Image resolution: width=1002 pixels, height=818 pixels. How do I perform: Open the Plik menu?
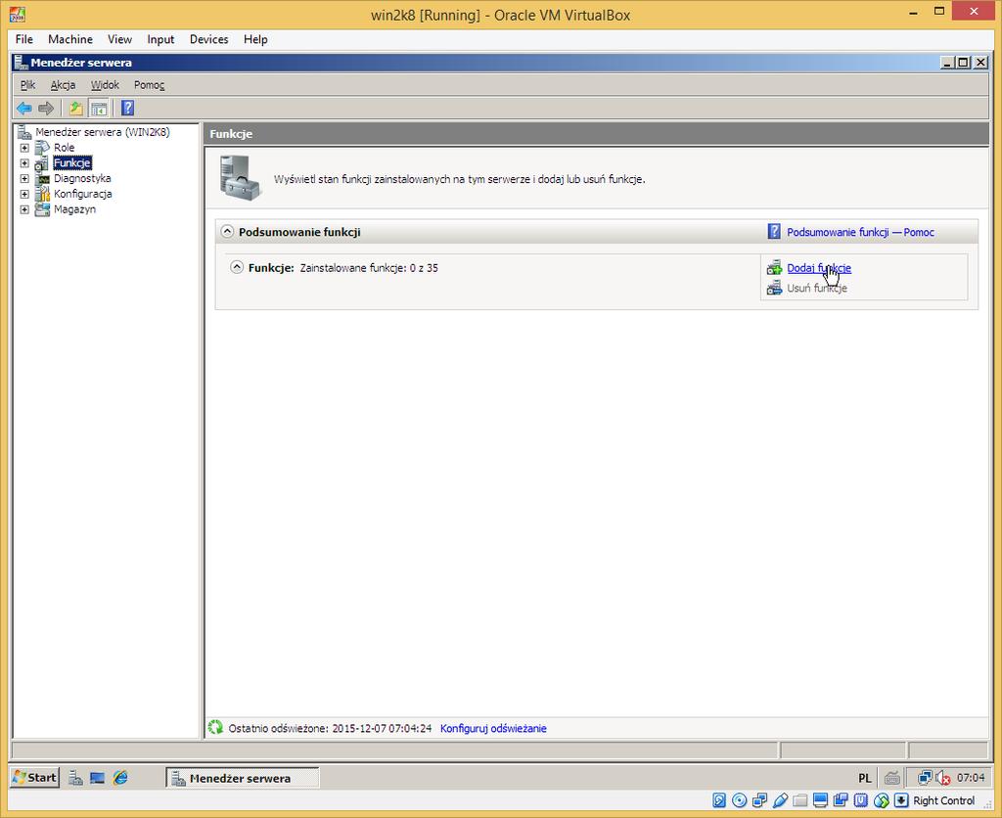click(27, 85)
